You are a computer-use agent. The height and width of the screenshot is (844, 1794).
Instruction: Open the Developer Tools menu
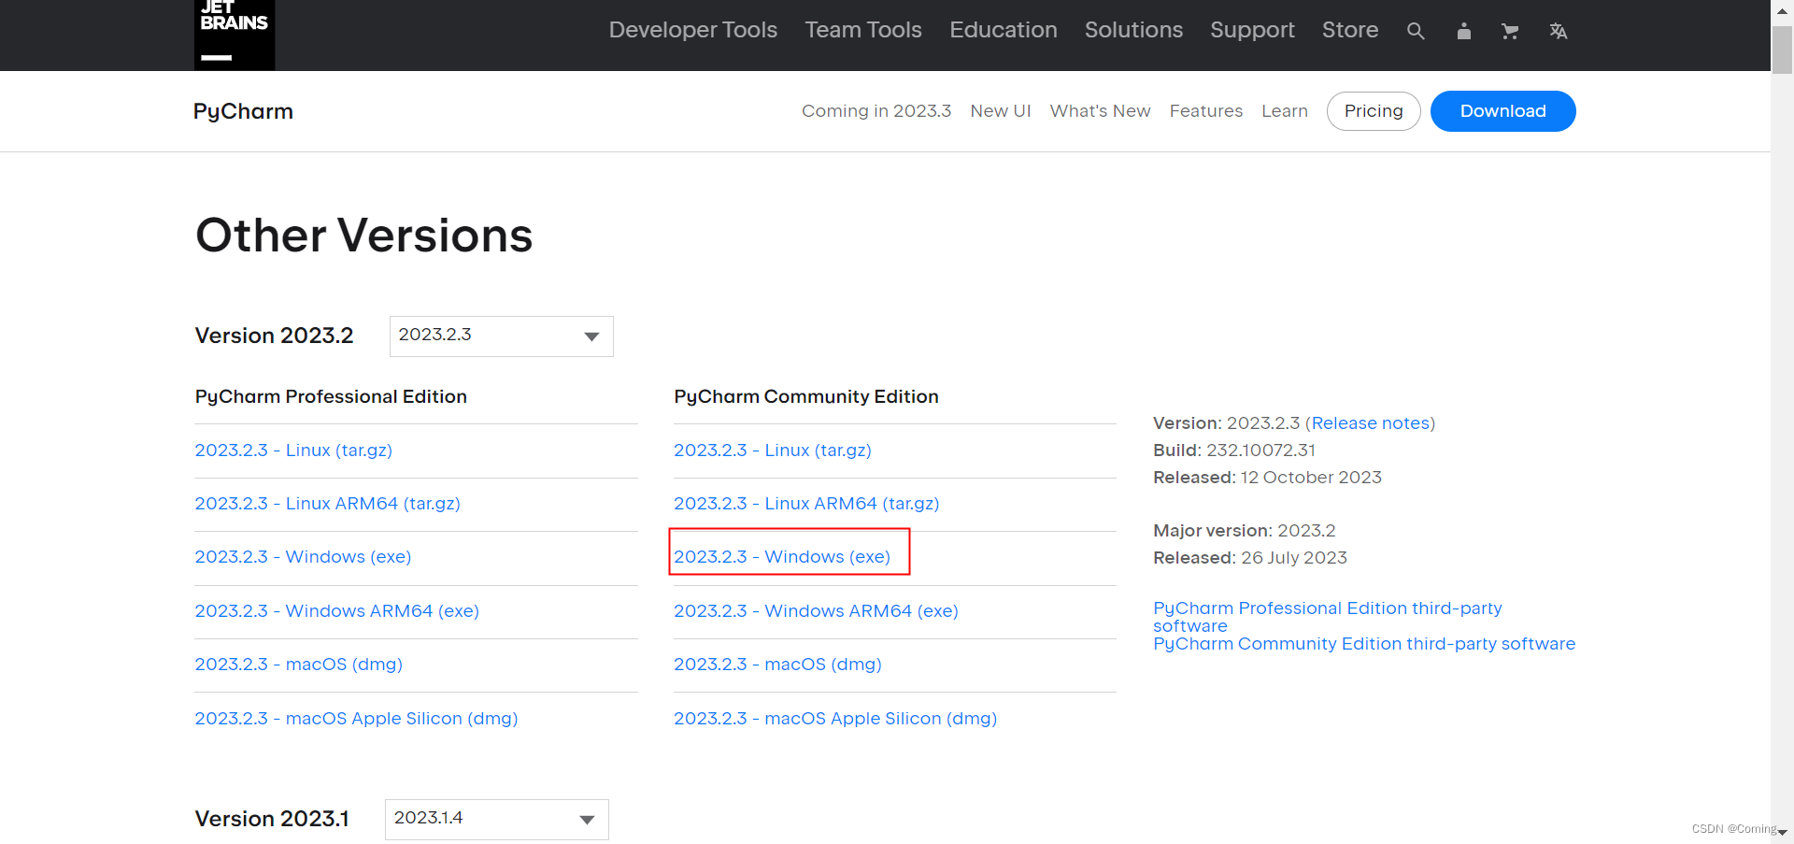click(x=692, y=29)
